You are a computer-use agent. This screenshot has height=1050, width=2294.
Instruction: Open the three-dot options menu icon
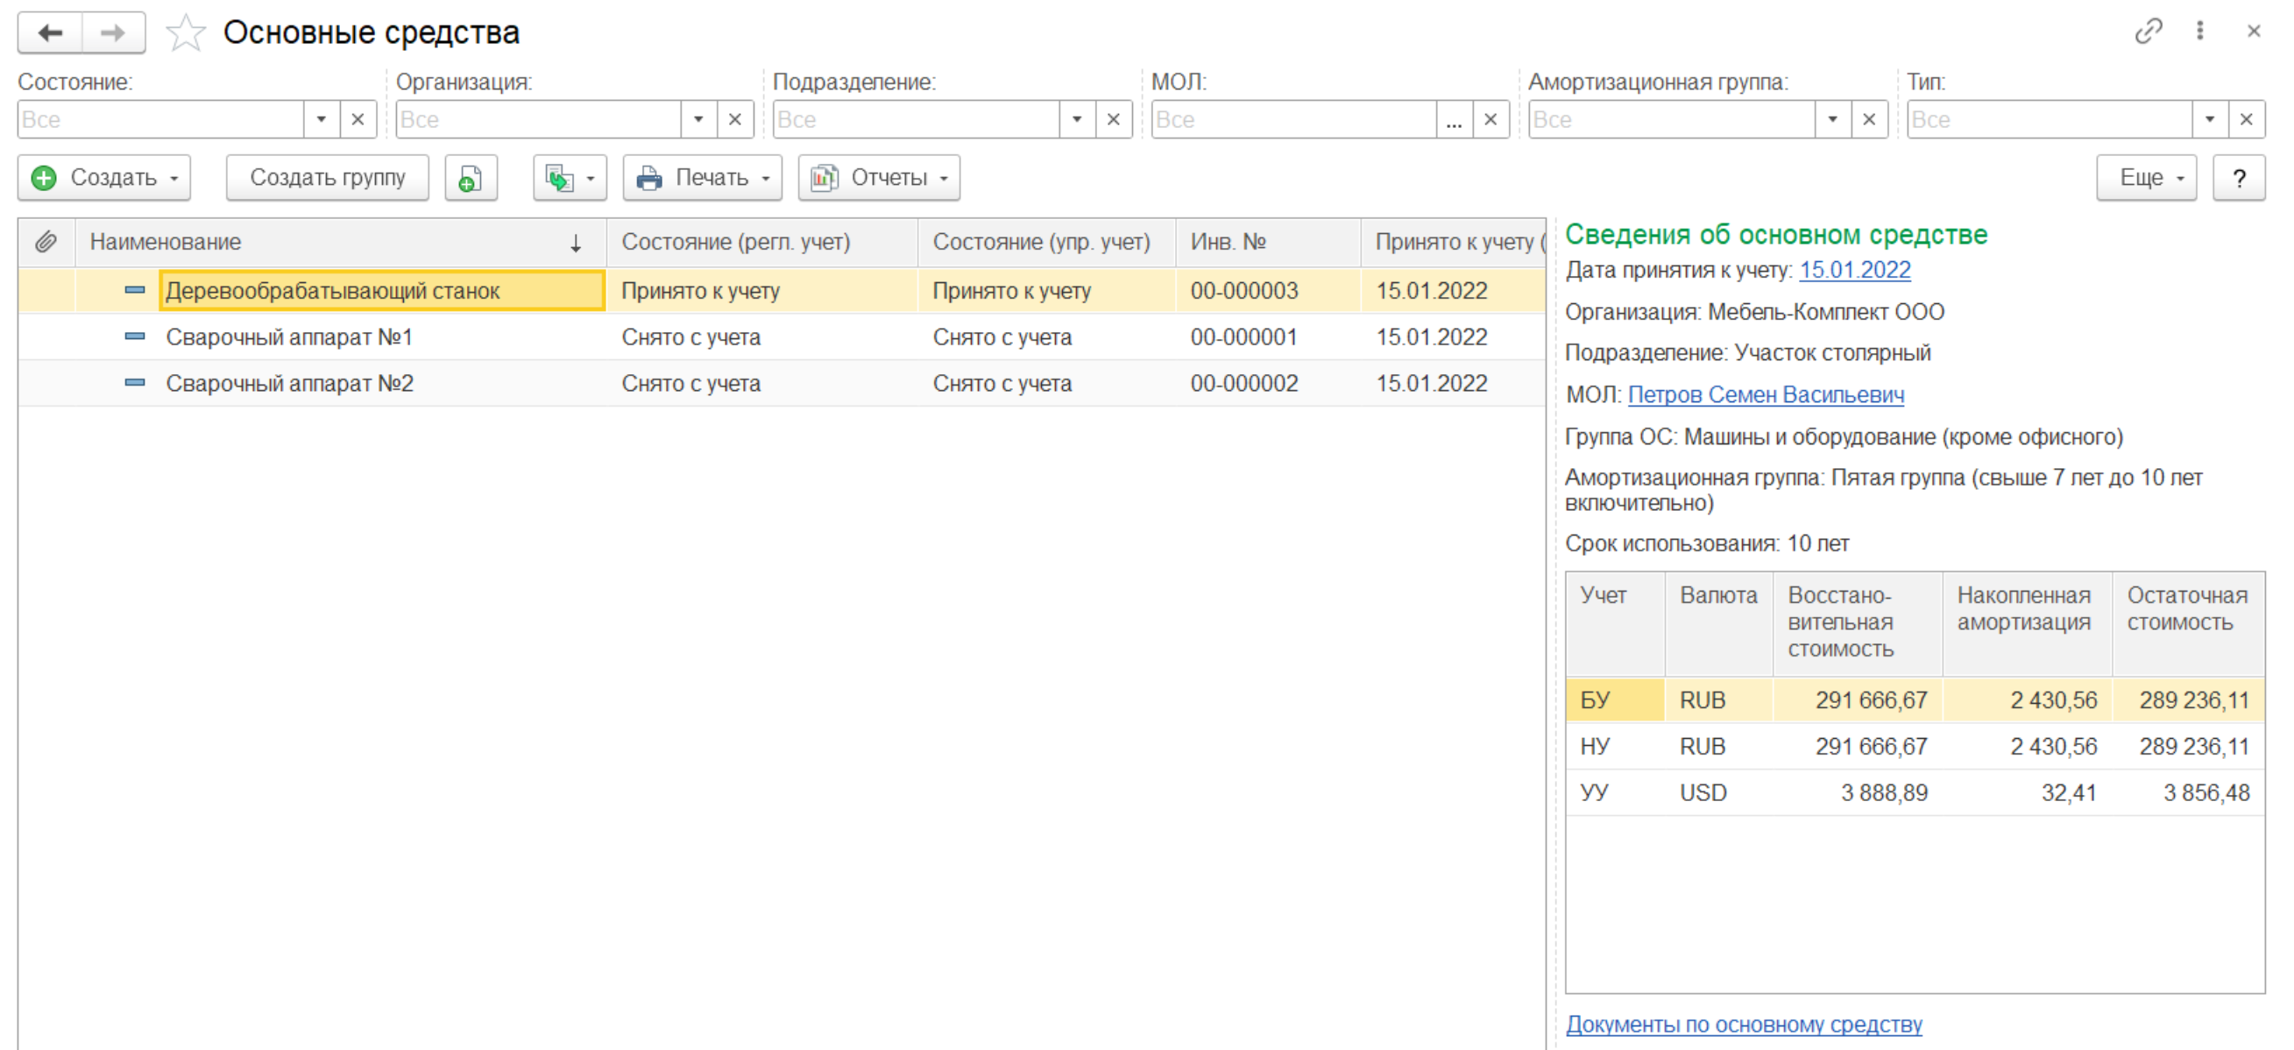point(2199,32)
